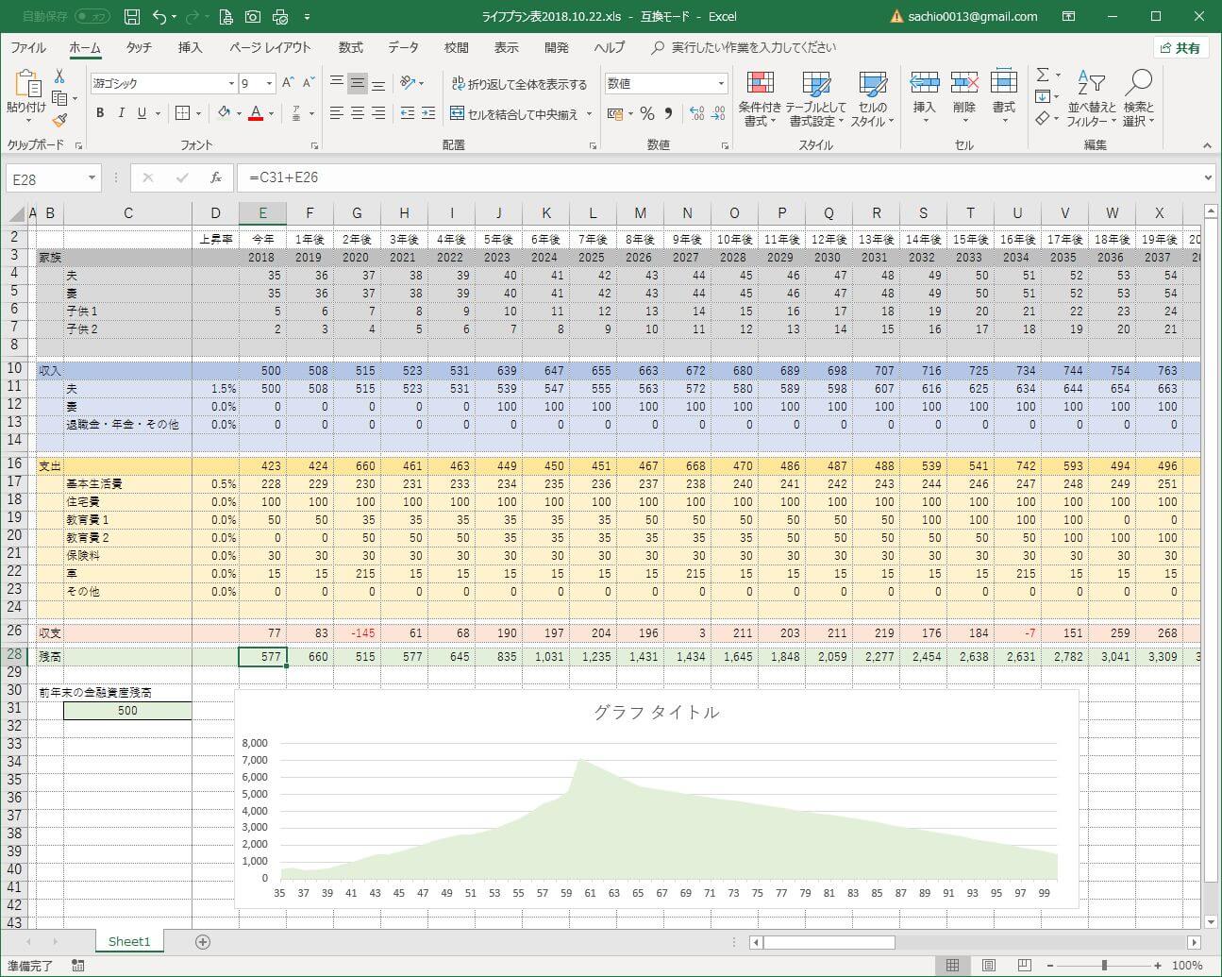Image resolution: width=1222 pixels, height=977 pixels.
Task: Toggle Underline formatting
Action: (142, 113)
